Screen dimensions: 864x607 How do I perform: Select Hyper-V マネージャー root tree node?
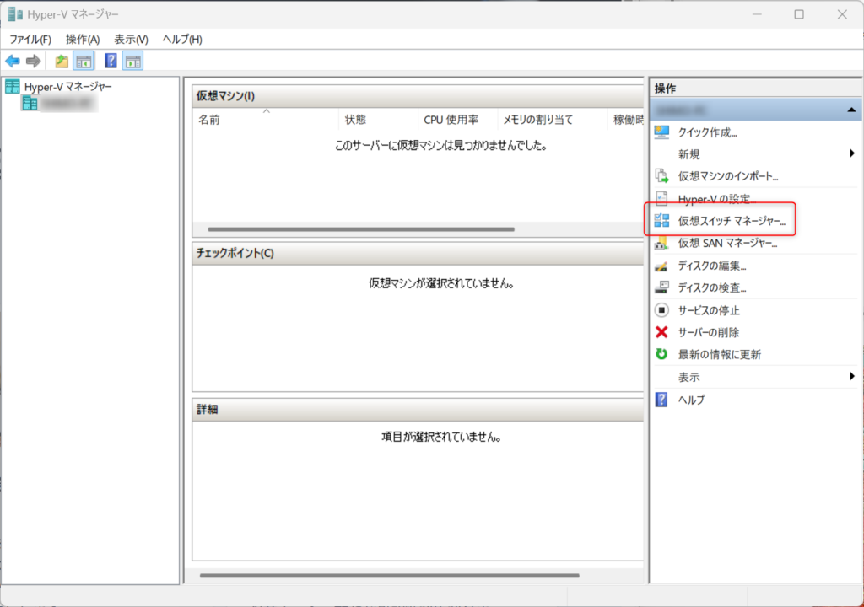coord(67,86)
